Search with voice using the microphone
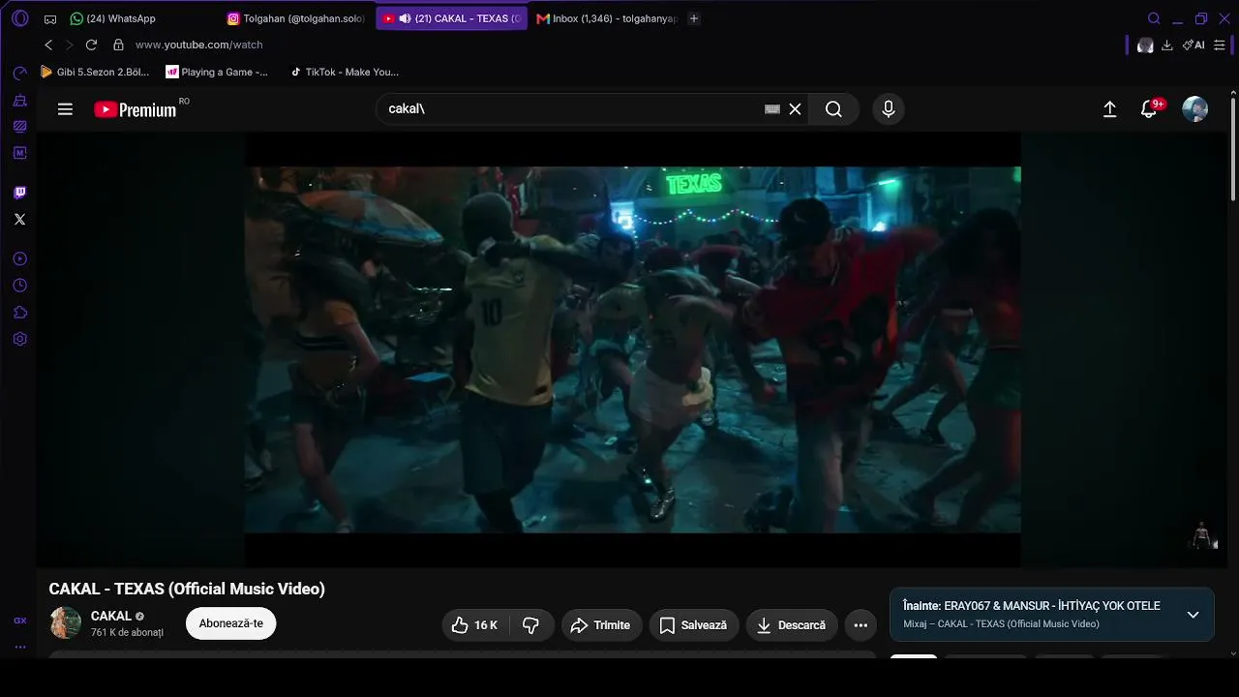 pyautogui.click(x=889, y=109)
